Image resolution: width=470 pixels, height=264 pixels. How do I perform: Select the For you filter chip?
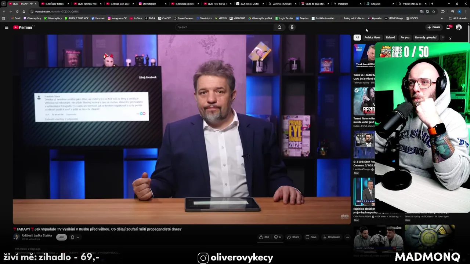(405, 37)
